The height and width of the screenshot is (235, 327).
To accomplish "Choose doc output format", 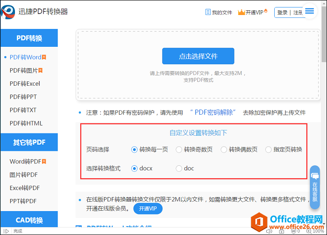I will [179, 169].
